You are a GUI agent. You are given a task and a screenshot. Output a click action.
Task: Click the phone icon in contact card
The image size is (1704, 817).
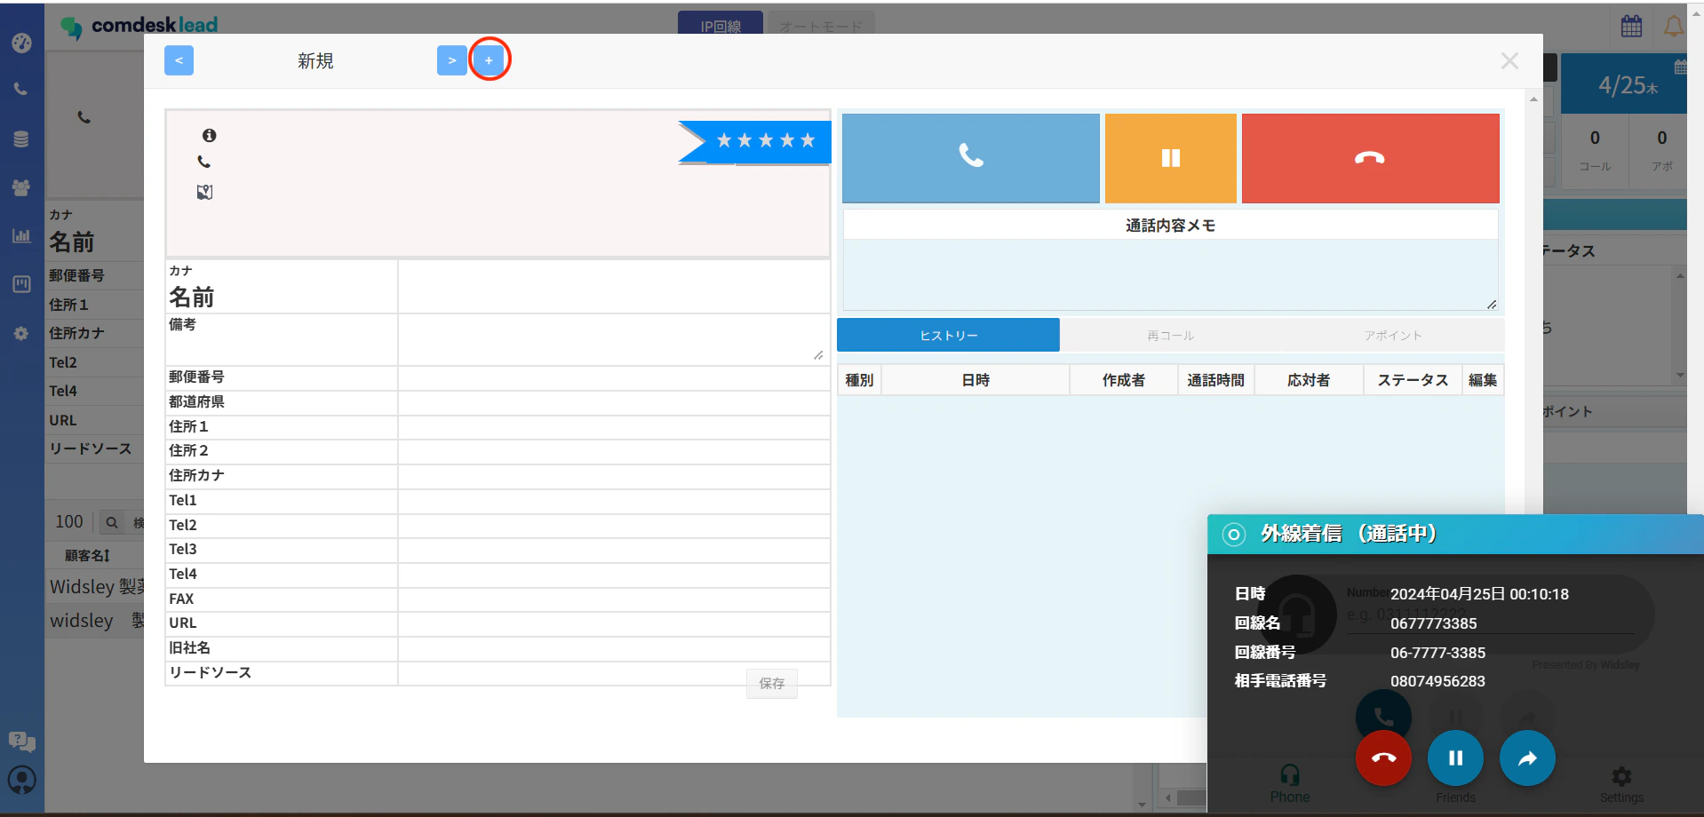coord(204,162)
